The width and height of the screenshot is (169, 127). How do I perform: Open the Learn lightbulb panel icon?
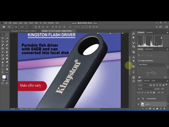pyautogui.click(x=134, y=72)
